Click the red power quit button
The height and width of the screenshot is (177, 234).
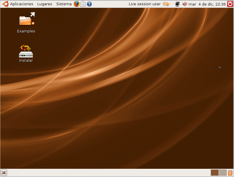pos(230,4)
